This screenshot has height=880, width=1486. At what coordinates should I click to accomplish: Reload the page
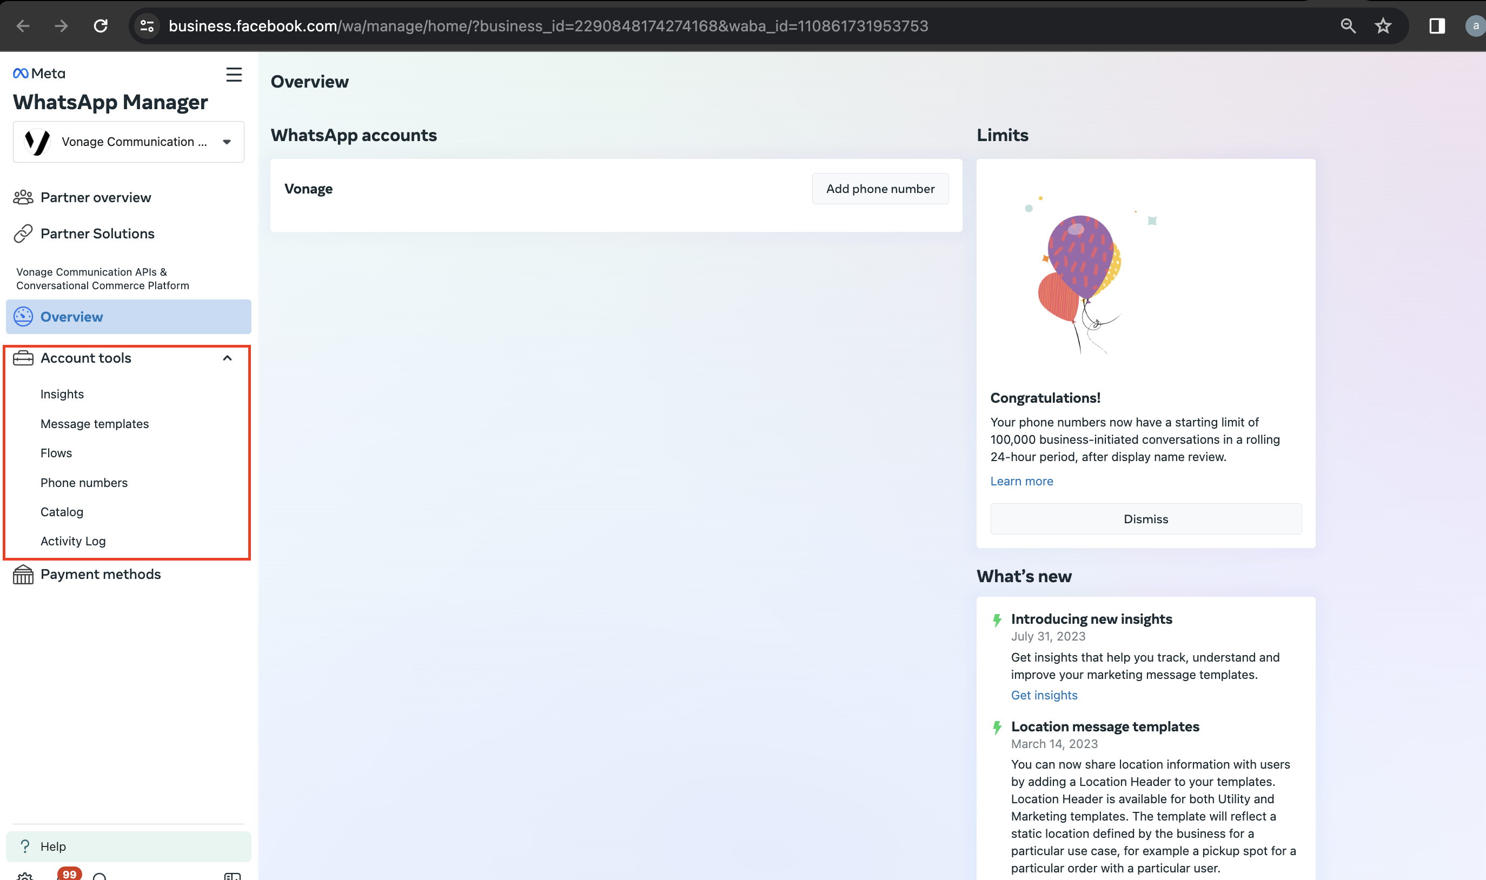click(101, 25)
